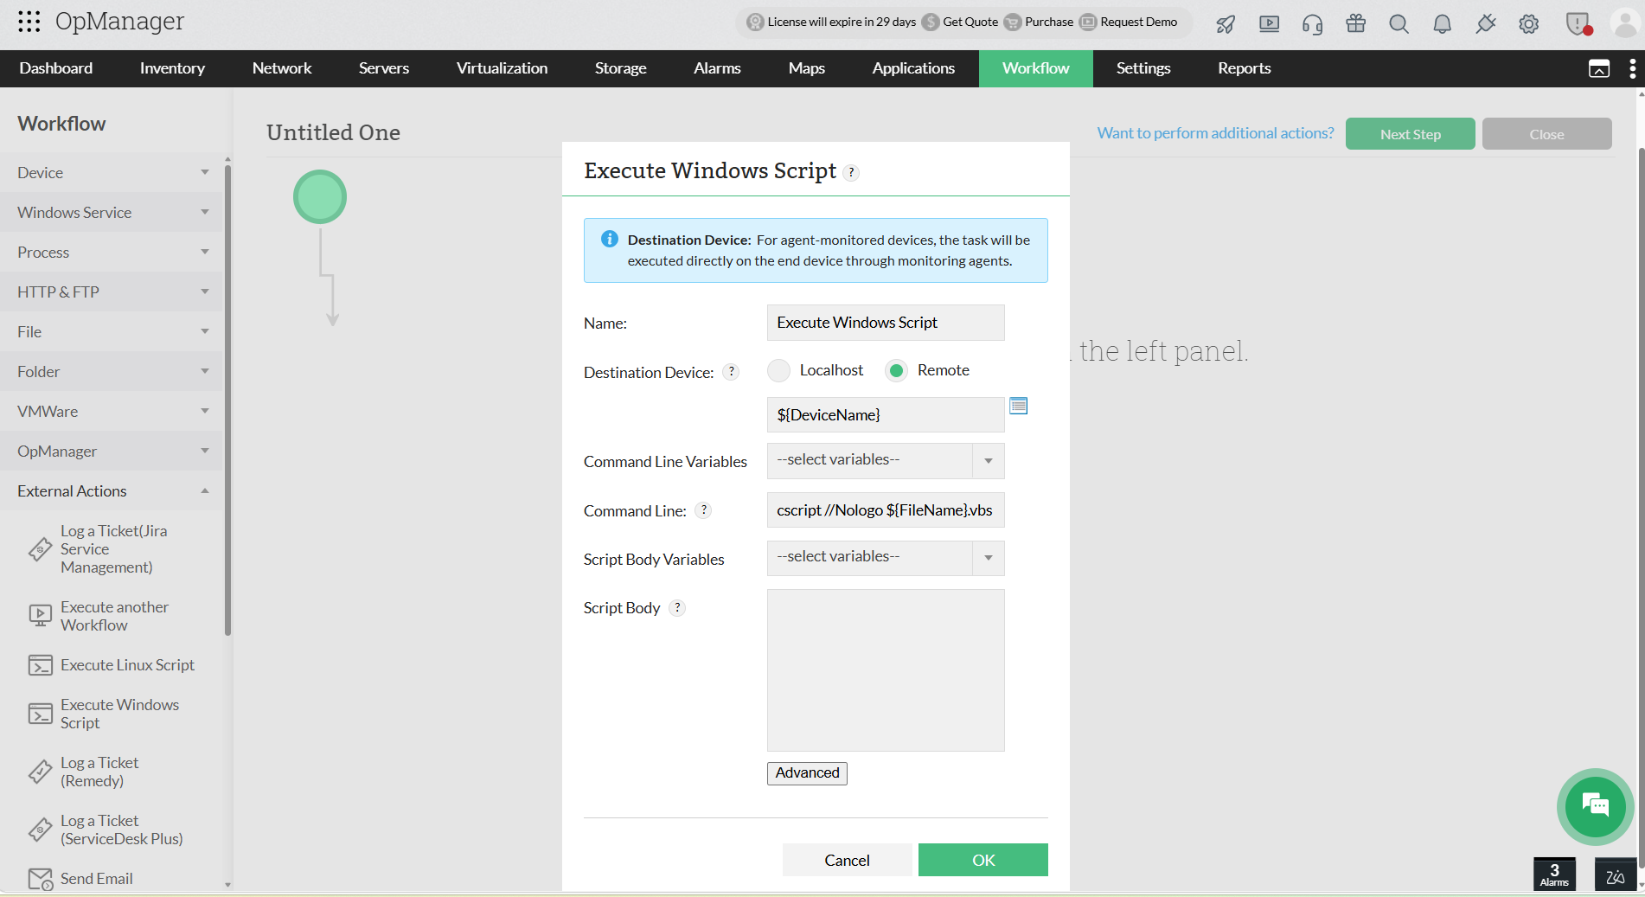Click the Cancel button
This screenshot has width=1645, height=897.
847,860
